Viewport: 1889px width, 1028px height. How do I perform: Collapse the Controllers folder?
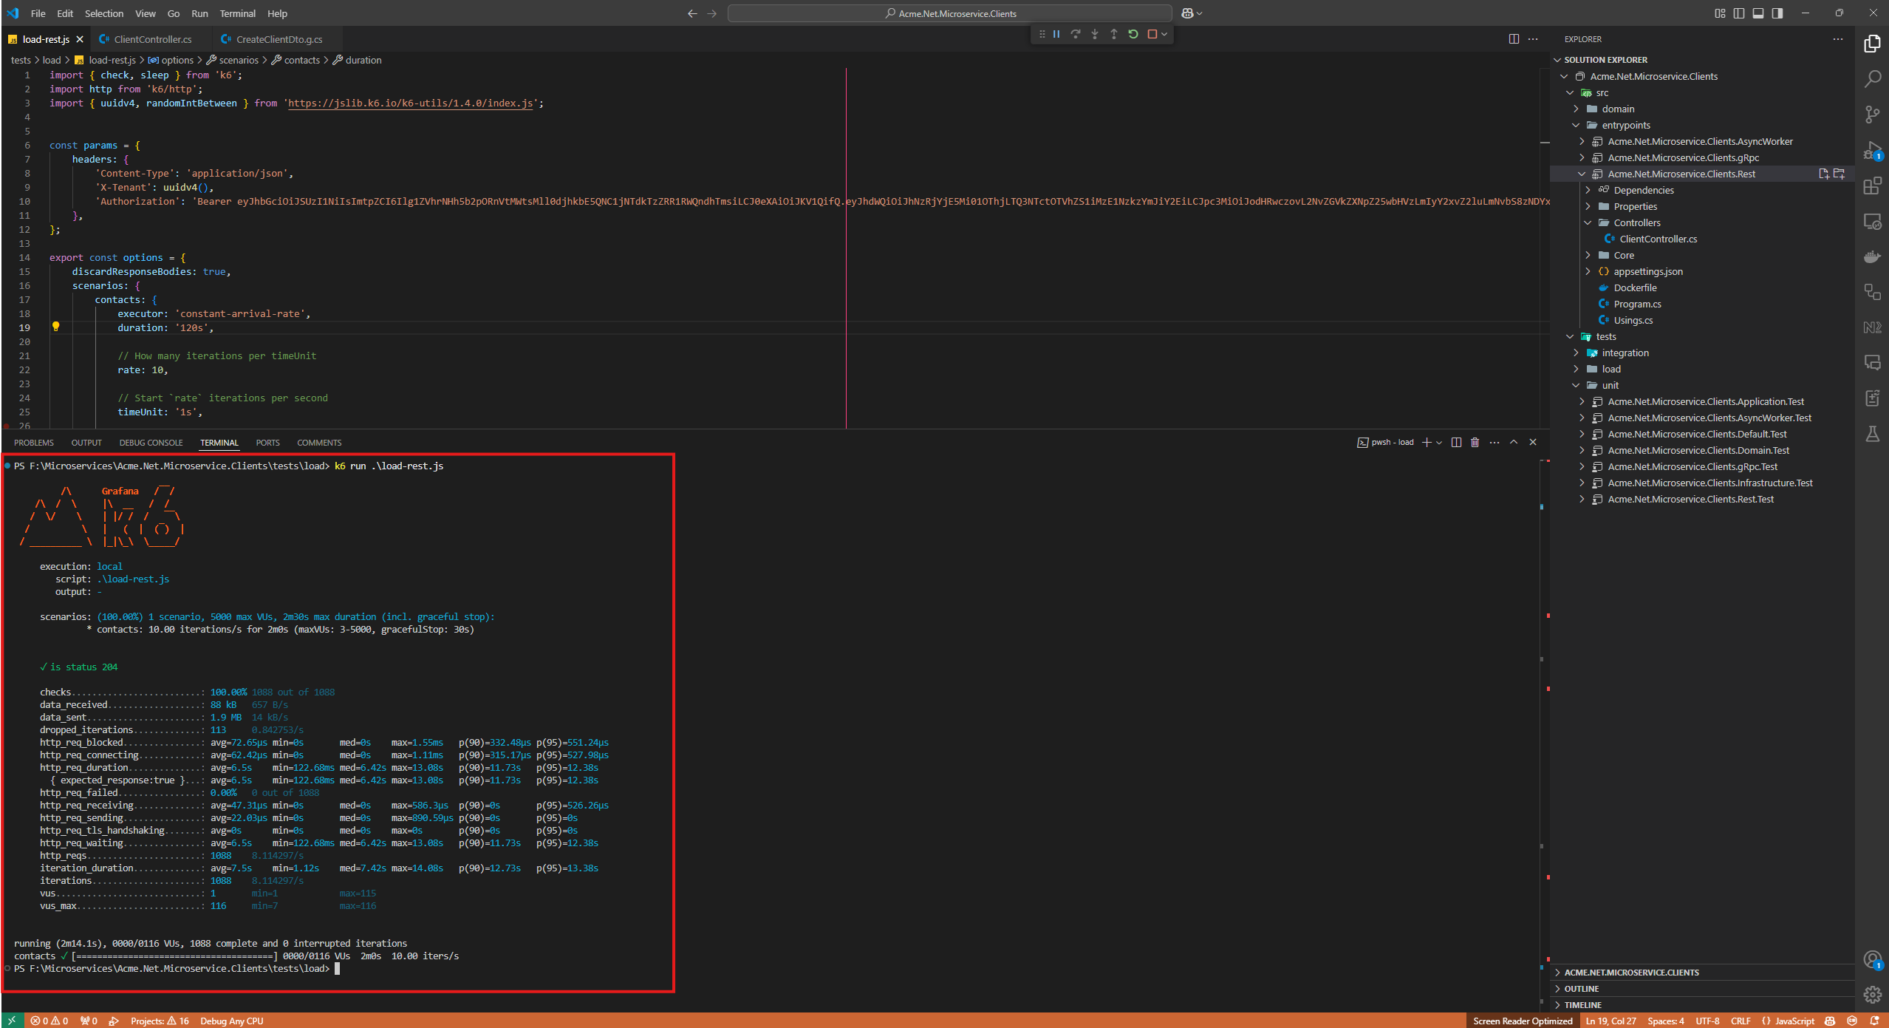pyautogui.click(x=1588, y=222)
